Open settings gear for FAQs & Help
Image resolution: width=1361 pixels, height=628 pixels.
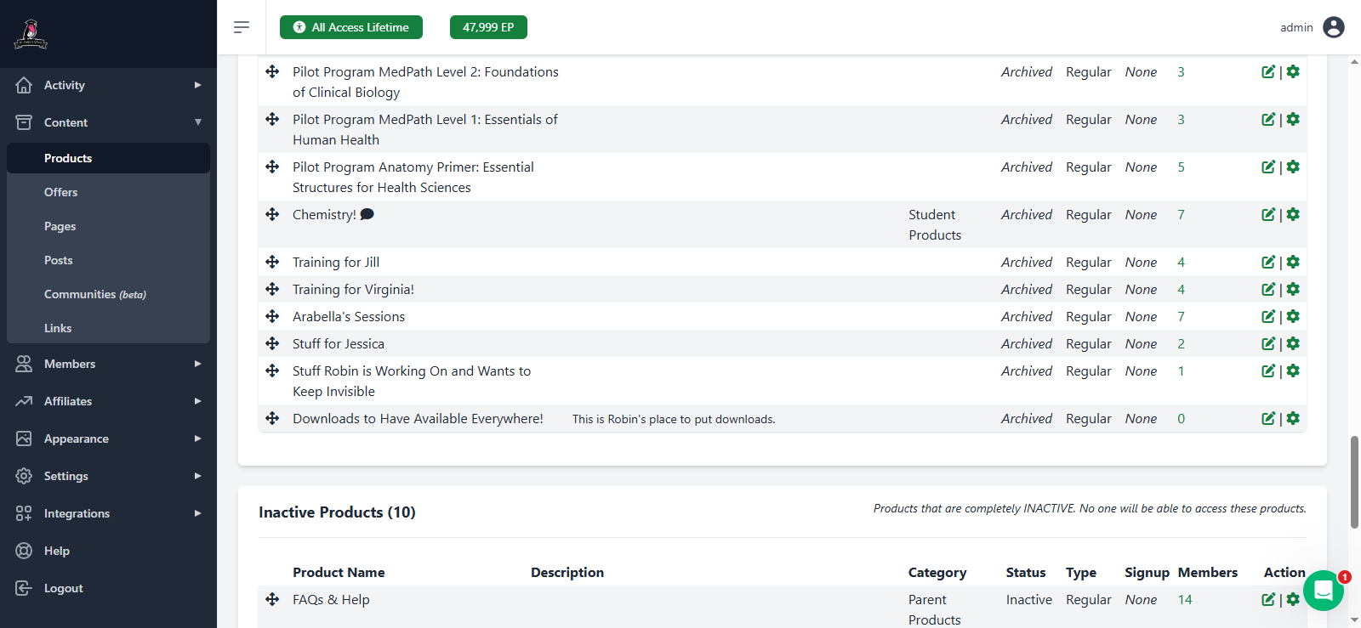1293,599
